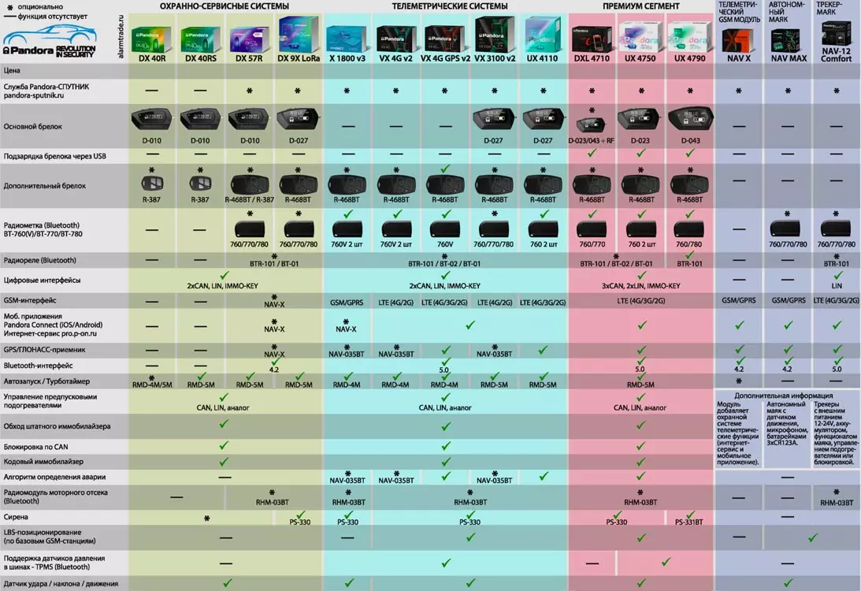Click the 'ТРЕКЕР-МАЯК' header
The image size is (861, 591).
click(829, 8)
